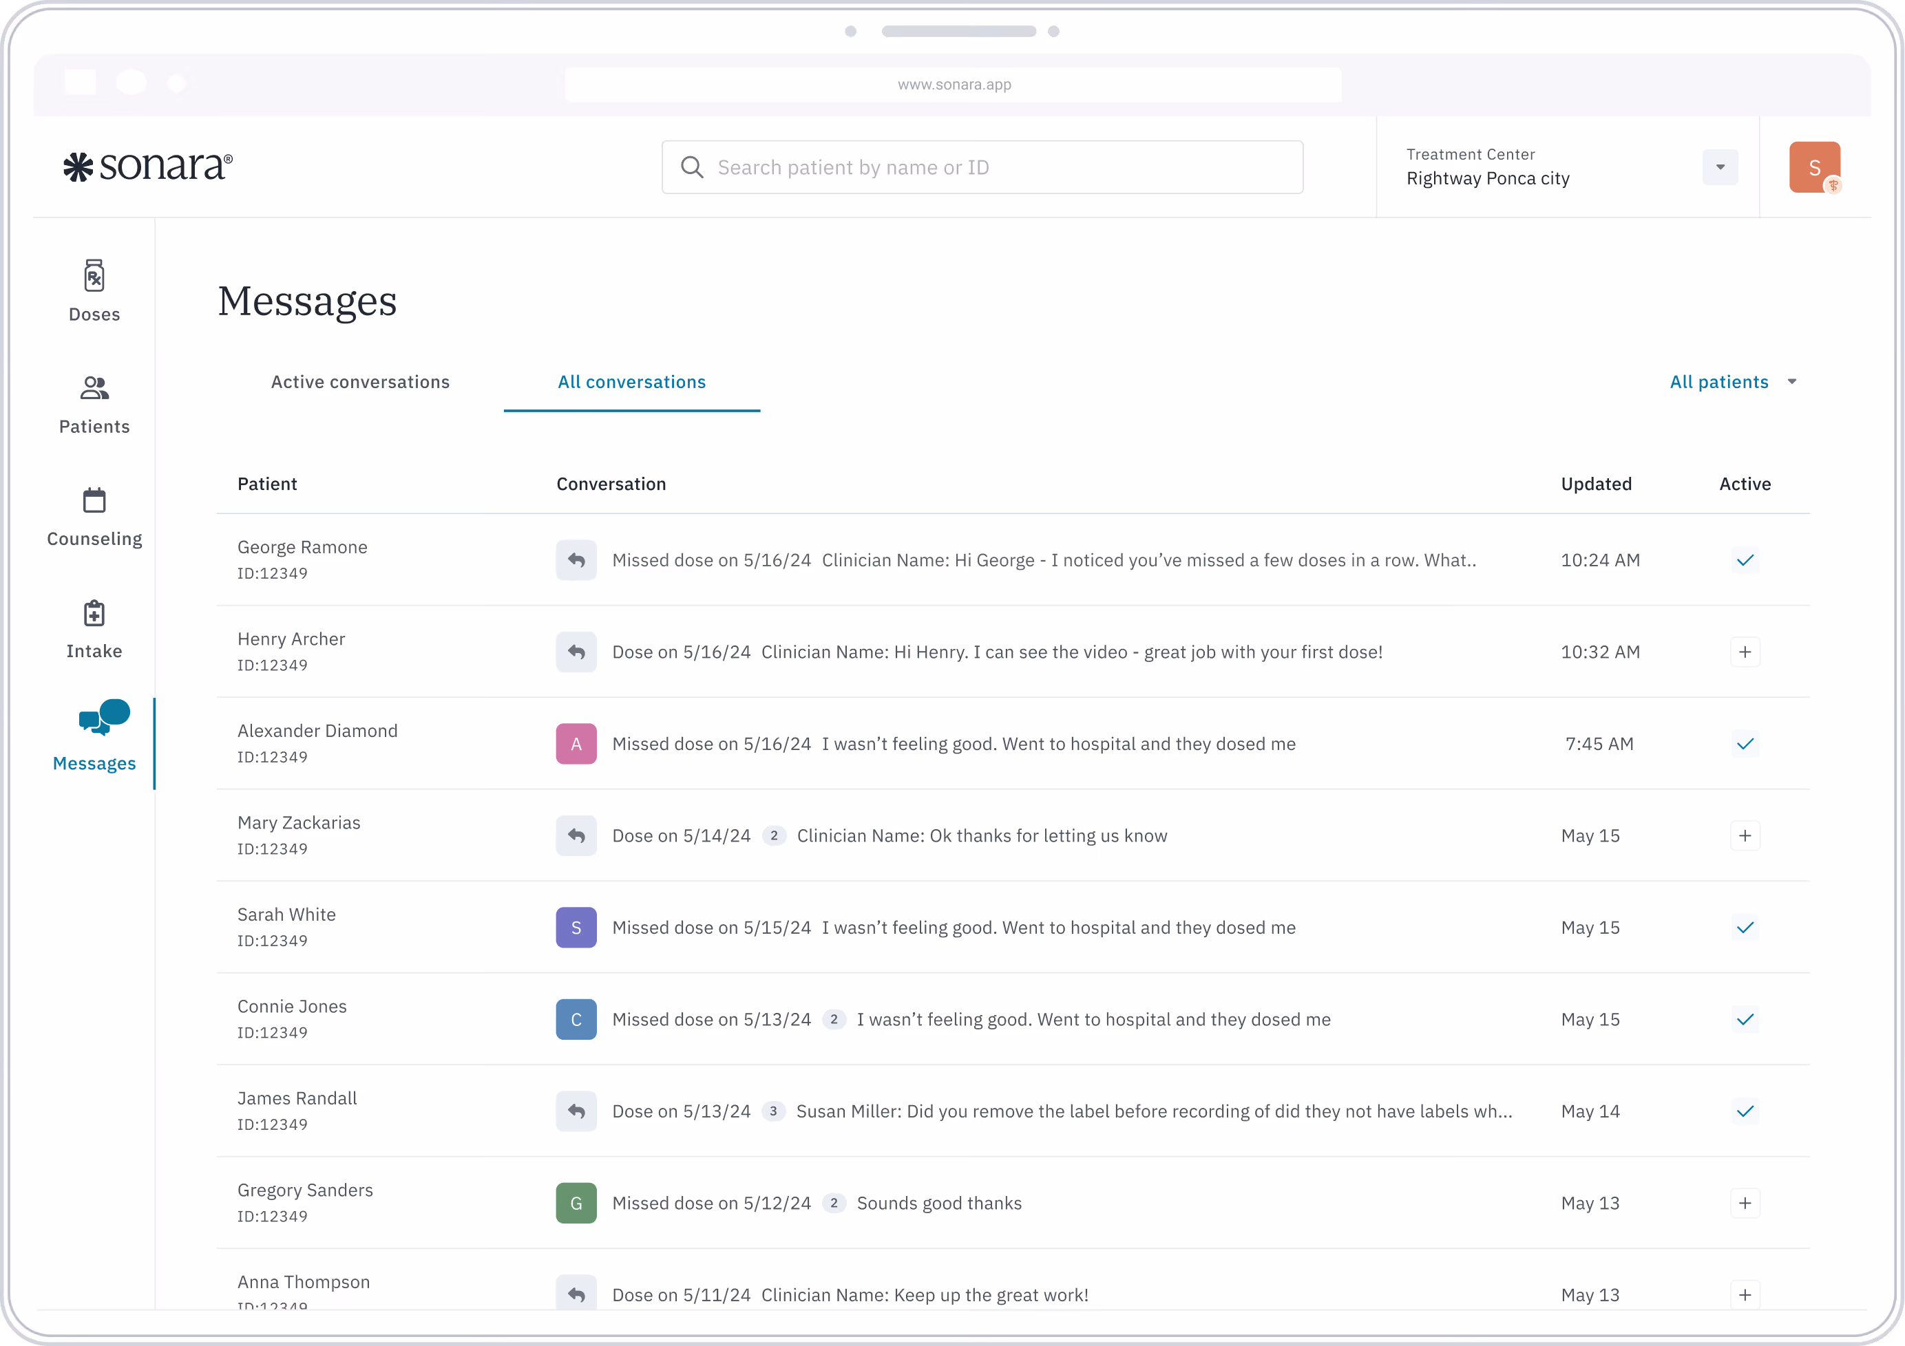Click reply icon in Henry Archer's row
The width and height of the screenshot is (1905, 1346).
577,652
